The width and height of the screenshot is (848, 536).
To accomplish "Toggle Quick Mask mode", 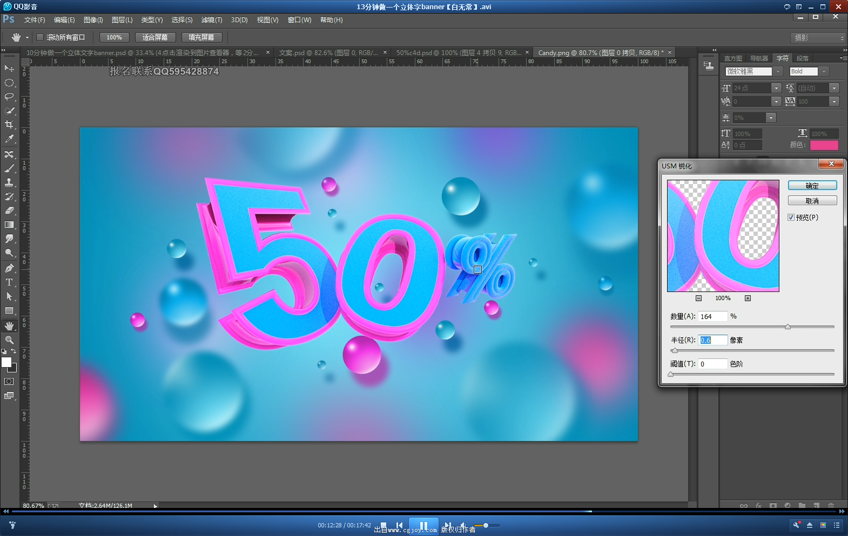I will click(9, 381).
